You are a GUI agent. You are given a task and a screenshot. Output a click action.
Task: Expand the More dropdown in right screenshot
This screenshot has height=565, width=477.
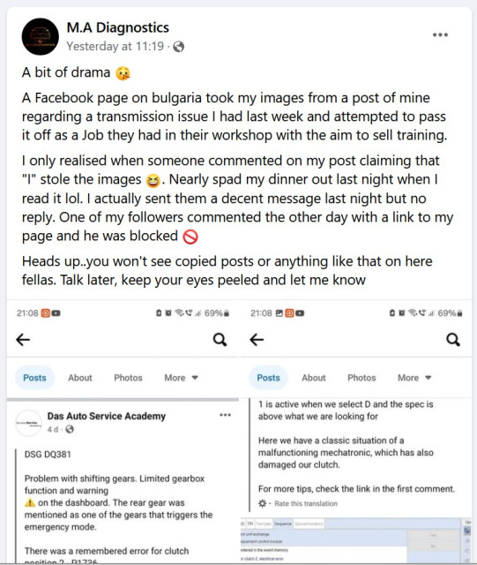pyautogui.click(x=414, y=378)
